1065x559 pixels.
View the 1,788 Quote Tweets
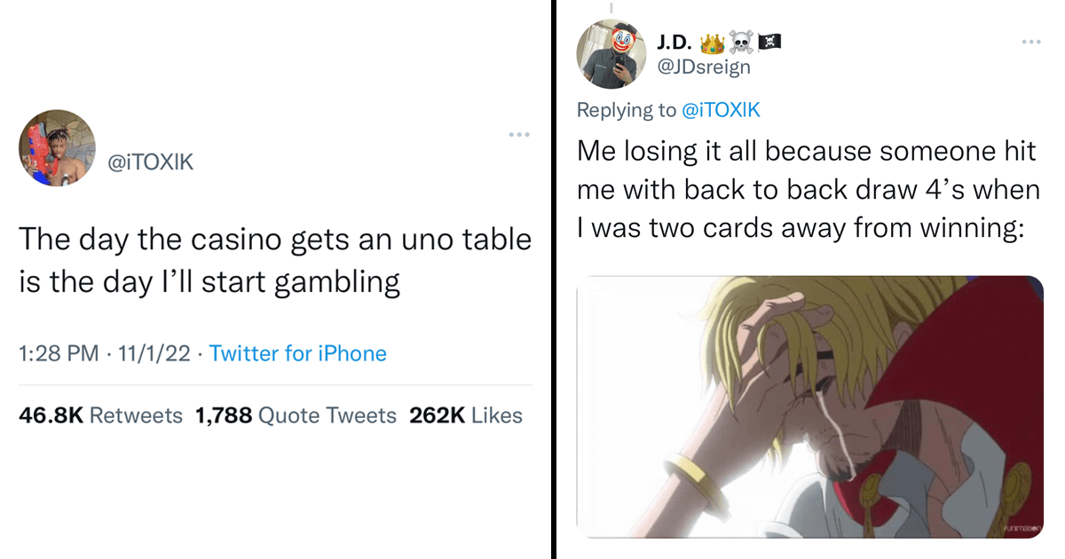click(x=296, y=415)
